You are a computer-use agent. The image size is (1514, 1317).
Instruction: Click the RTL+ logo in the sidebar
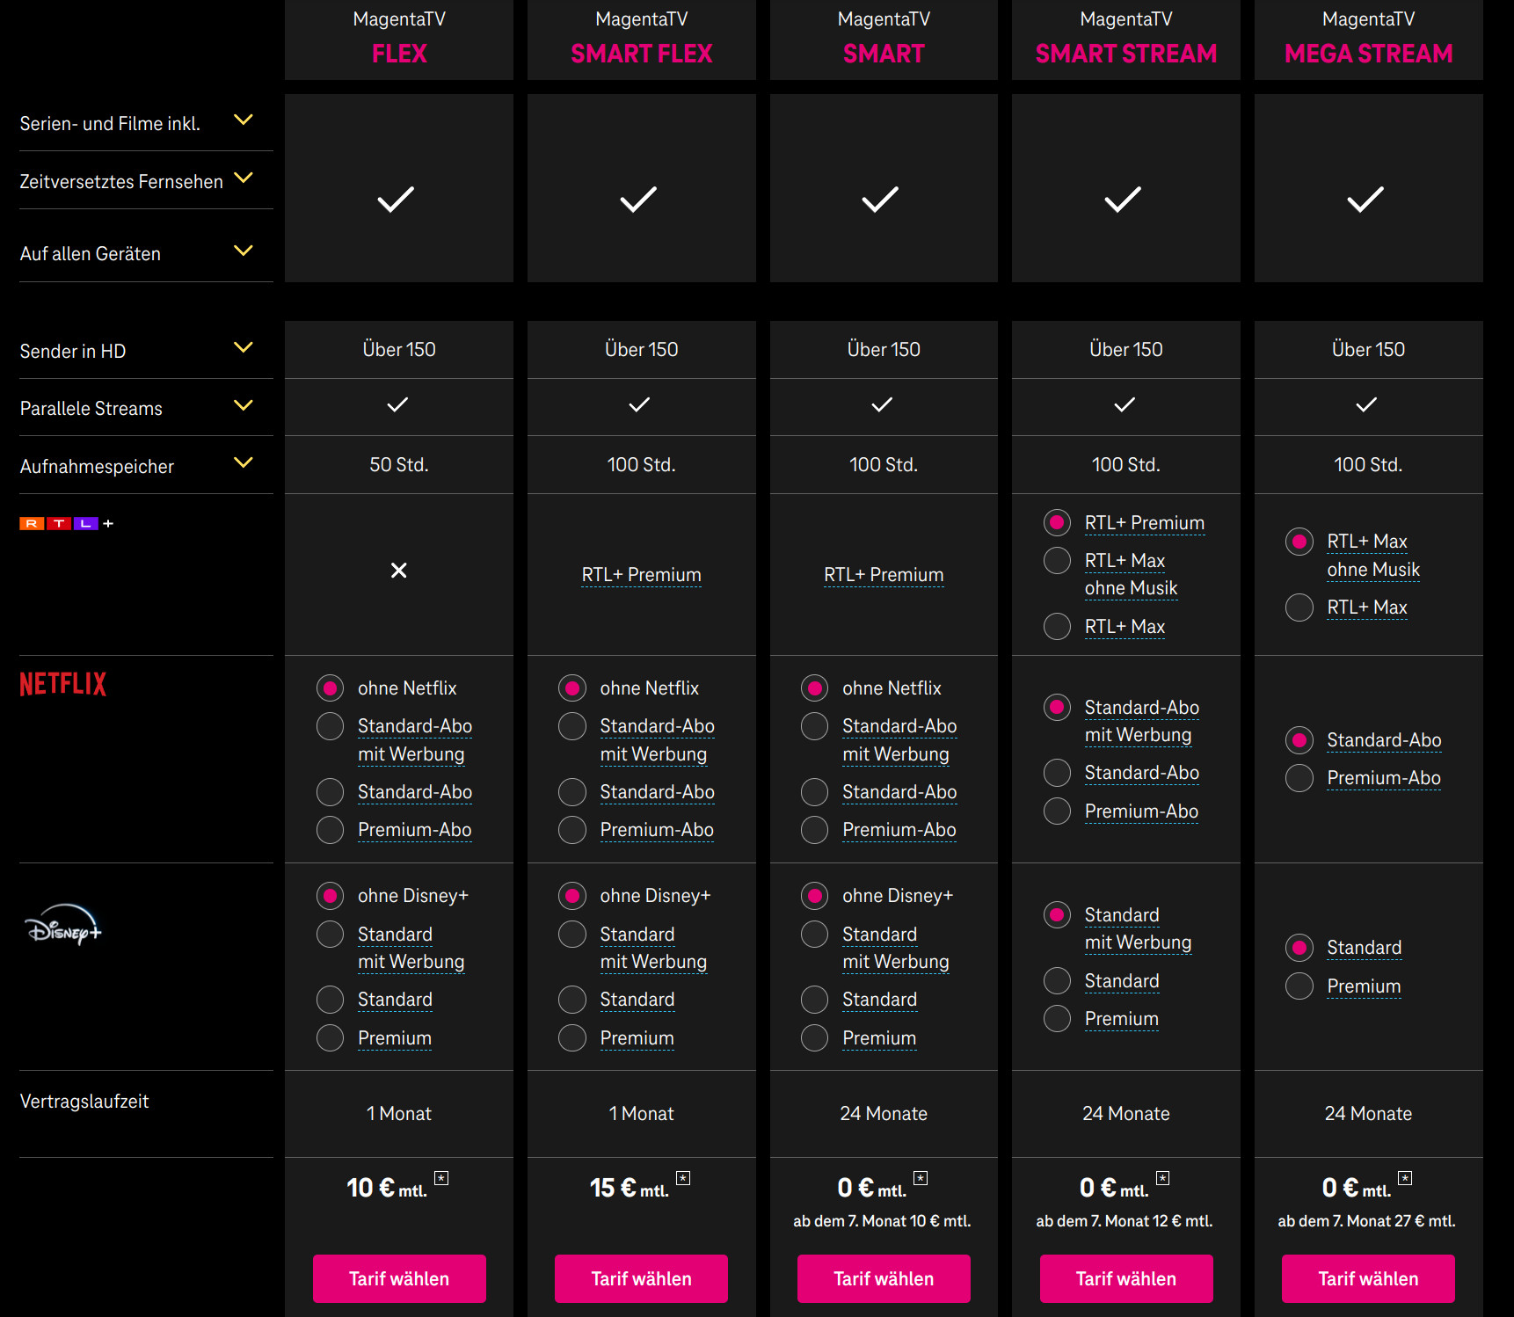[x=64, y=522]
